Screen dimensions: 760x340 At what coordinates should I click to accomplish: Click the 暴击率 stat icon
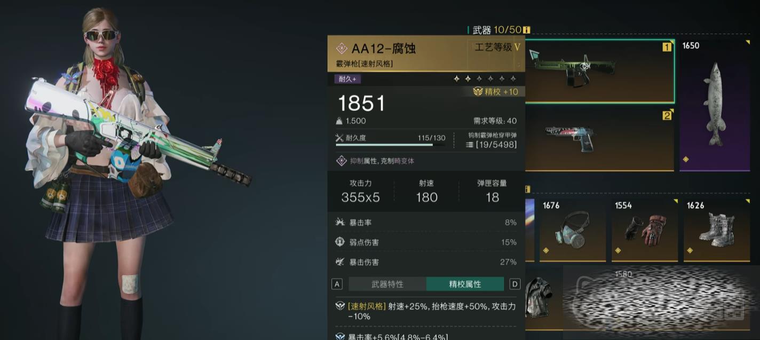340,222
